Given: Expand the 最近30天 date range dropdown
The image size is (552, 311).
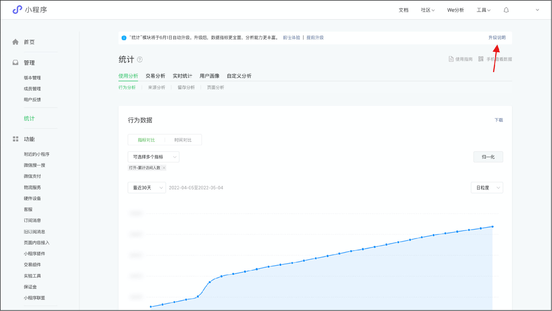Looking at the screenshot, I should (146, 188).
